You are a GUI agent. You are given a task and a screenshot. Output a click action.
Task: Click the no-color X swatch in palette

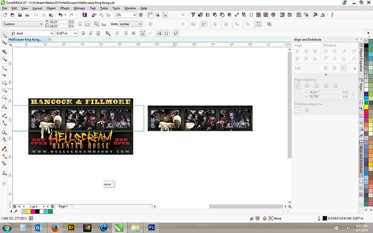point(366,41)
